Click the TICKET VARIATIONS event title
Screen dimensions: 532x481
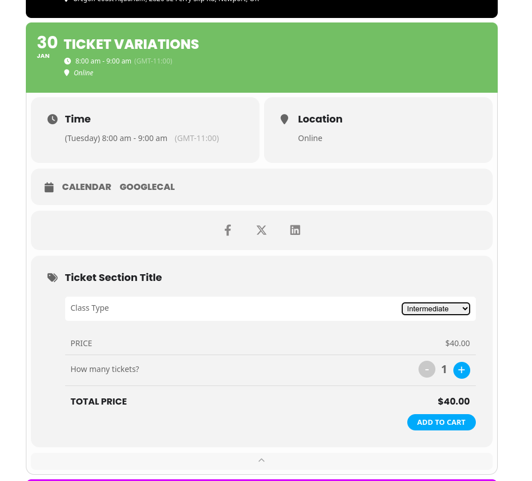pyautogui.click(x=131, y=44)
